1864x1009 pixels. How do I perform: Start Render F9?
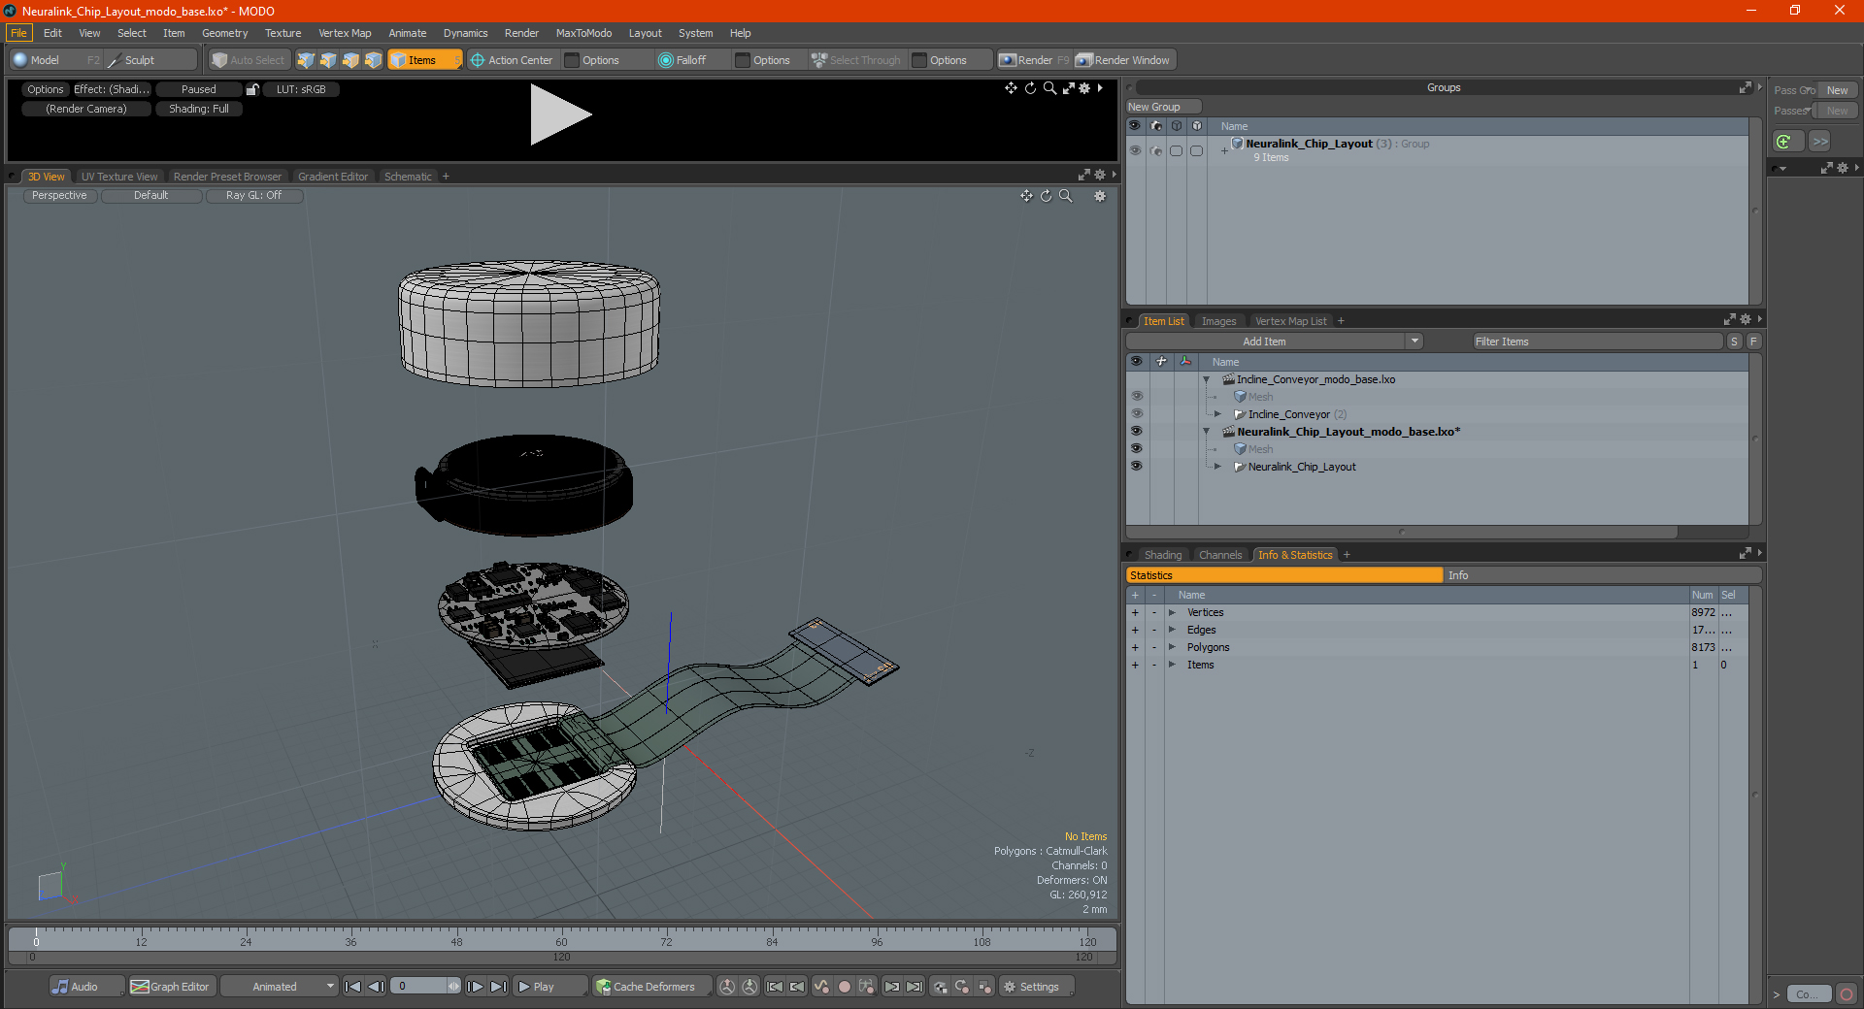tap(1034, 60)
